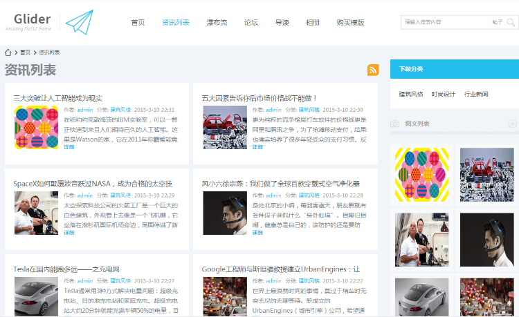Open the 导读 menu item
The image size is (519, 317).
(282, 23)
